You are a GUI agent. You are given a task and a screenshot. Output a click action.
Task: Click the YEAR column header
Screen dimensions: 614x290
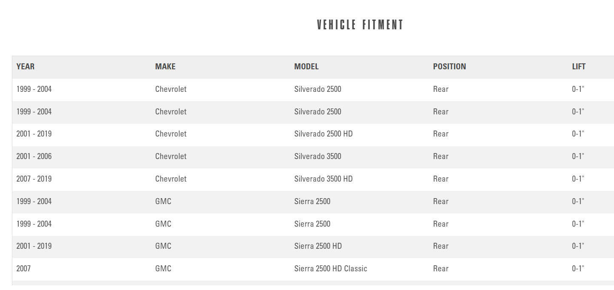pos(26,67)
